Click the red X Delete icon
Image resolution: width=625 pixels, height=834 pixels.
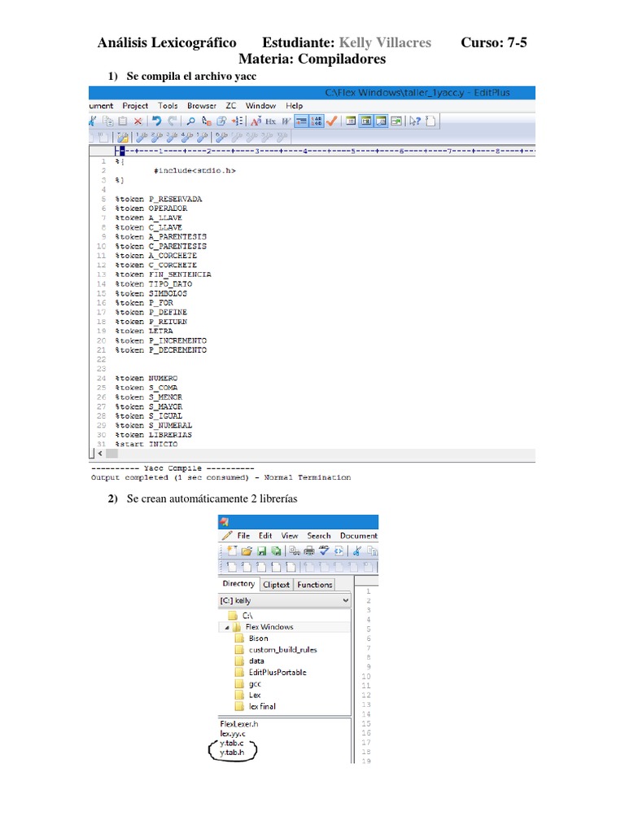pyautogui.click(x=138, y=121)
